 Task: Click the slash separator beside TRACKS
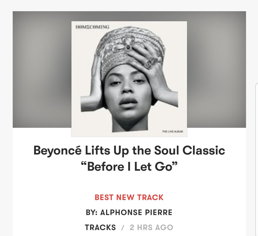[x=123, y=228]
